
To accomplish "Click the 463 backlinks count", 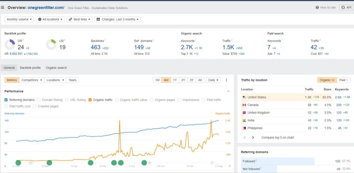I will pyautogui.click(x=96, y=47).
